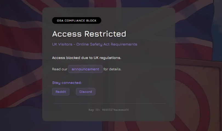This screenshot has width=222, height=131.
Task: Click the divider line above the Ray ID
Action: coord(109,103)
